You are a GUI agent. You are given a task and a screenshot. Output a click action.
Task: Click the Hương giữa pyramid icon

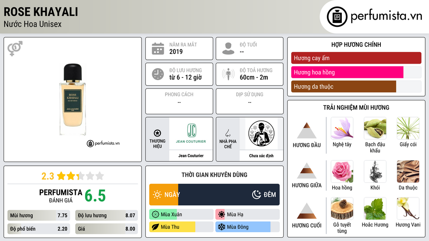point(307,171)
